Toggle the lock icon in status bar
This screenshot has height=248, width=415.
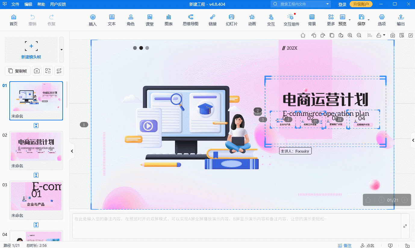(407, 246)
